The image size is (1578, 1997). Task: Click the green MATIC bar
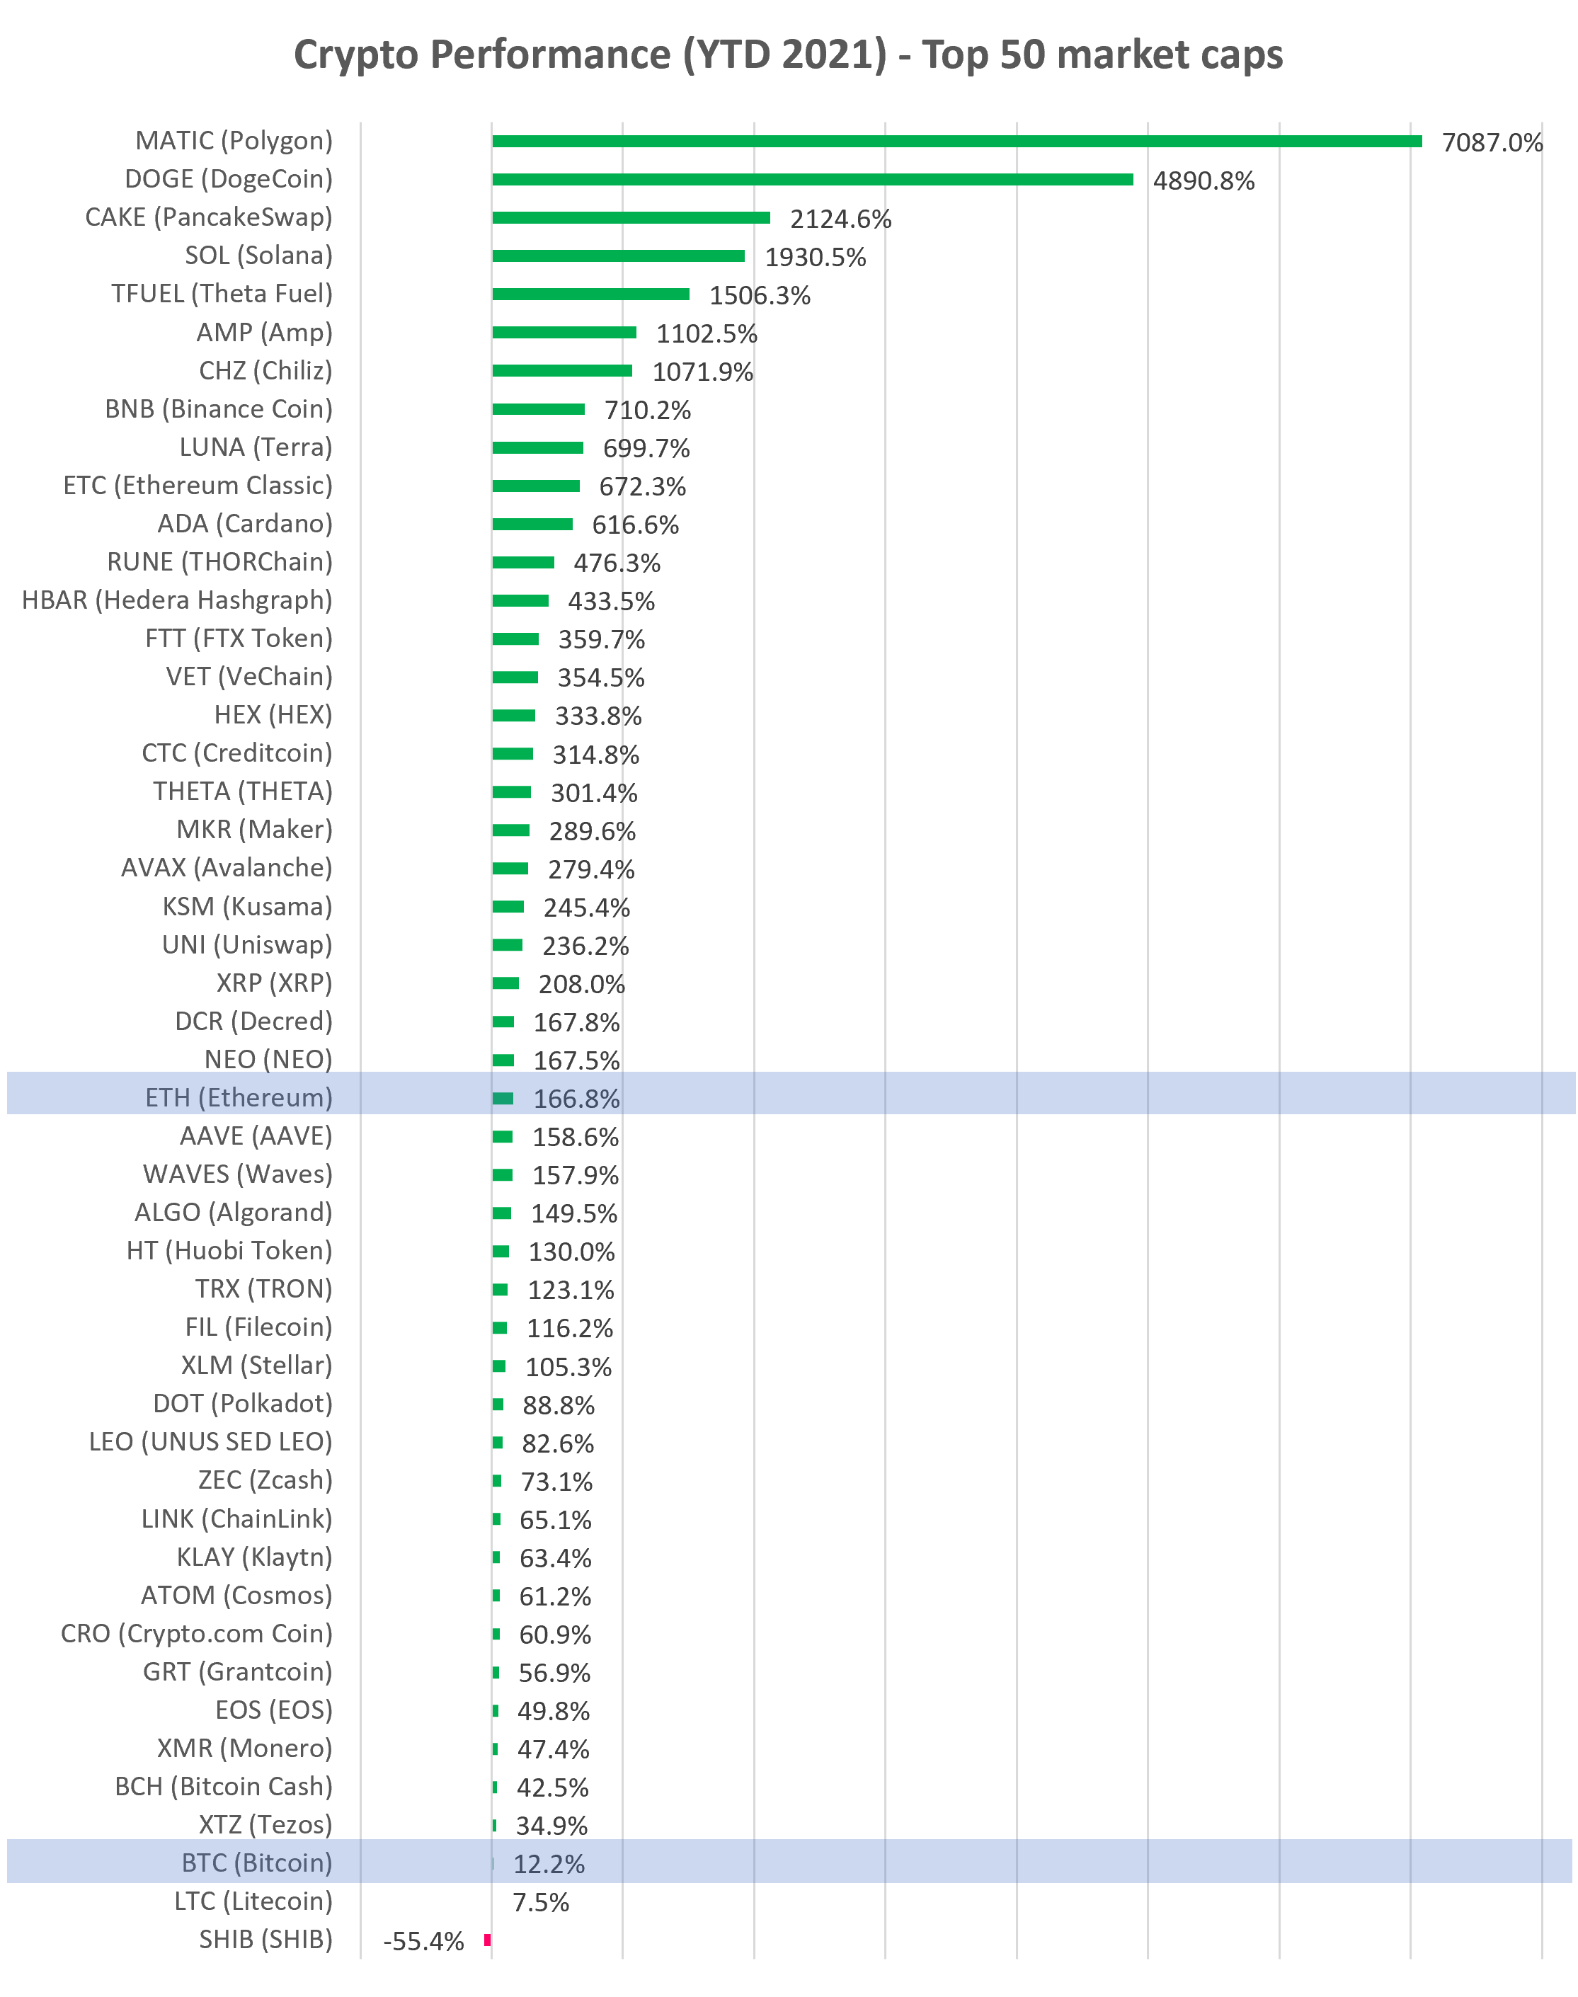[x=957, y=140]
